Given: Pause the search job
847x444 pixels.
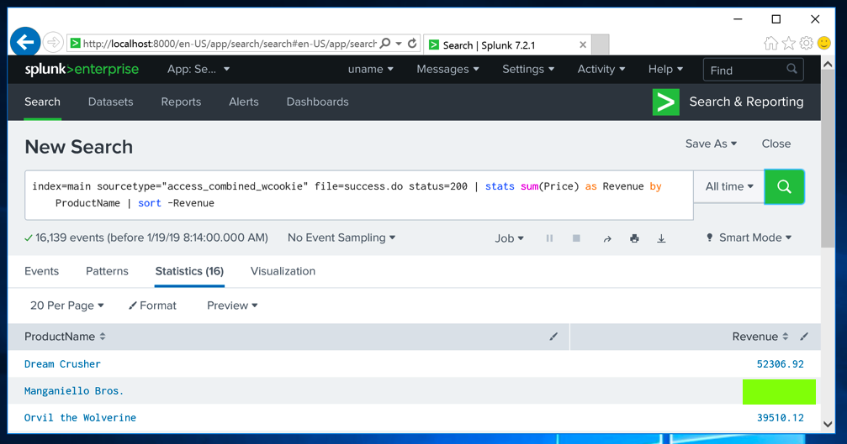Looking at the screenshot, I should tap(549, 238).
